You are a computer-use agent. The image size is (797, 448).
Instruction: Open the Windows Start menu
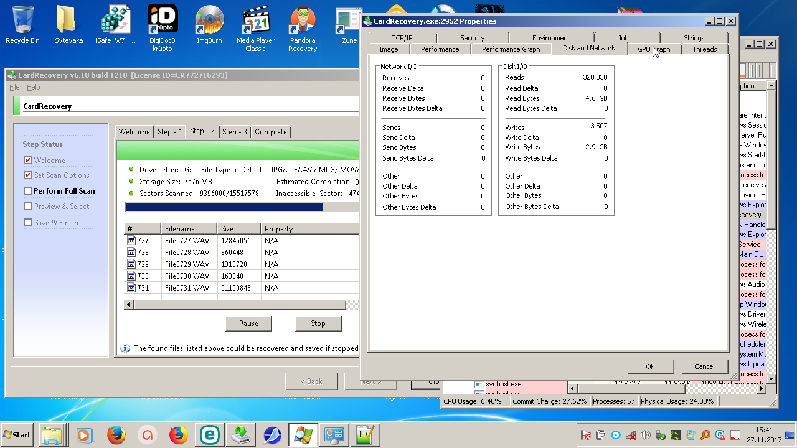[17, 435]
